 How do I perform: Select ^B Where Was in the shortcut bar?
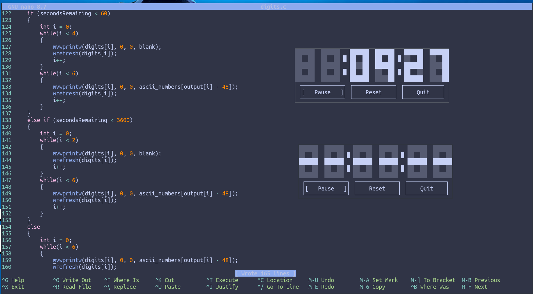click(430, 287)
